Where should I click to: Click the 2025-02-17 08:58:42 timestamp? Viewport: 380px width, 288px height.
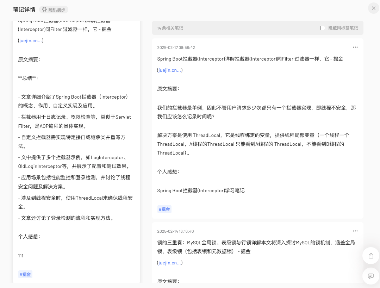click(x=176, y=48)
